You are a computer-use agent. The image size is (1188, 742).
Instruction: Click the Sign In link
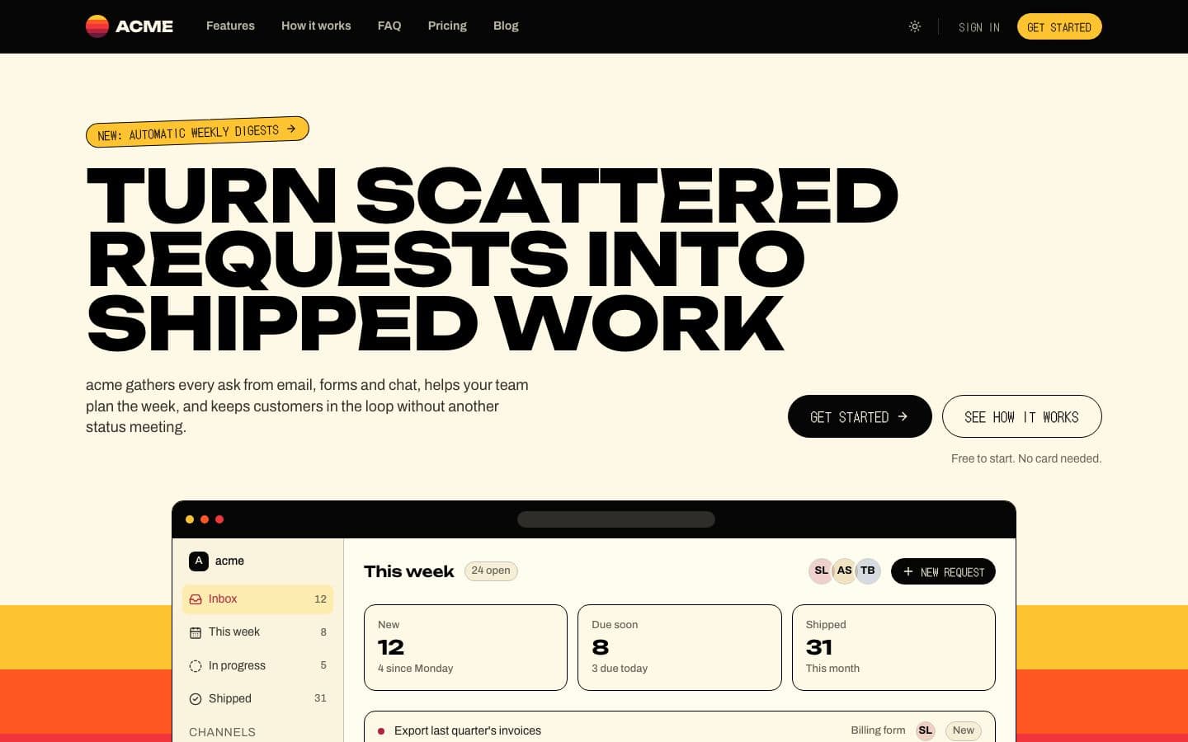(979, 27)
